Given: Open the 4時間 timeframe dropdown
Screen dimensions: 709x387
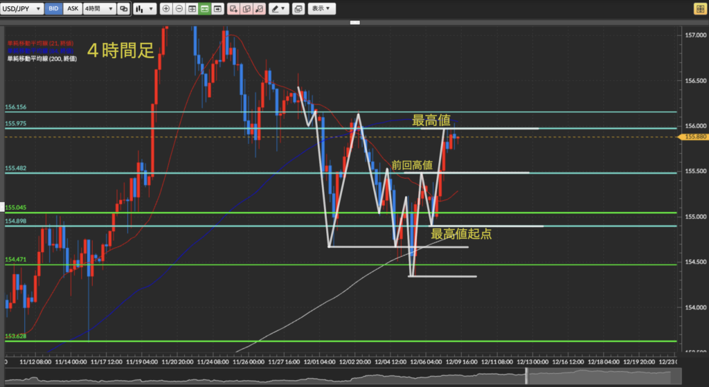Looking at the screenshot, I should tap(98, 9).
